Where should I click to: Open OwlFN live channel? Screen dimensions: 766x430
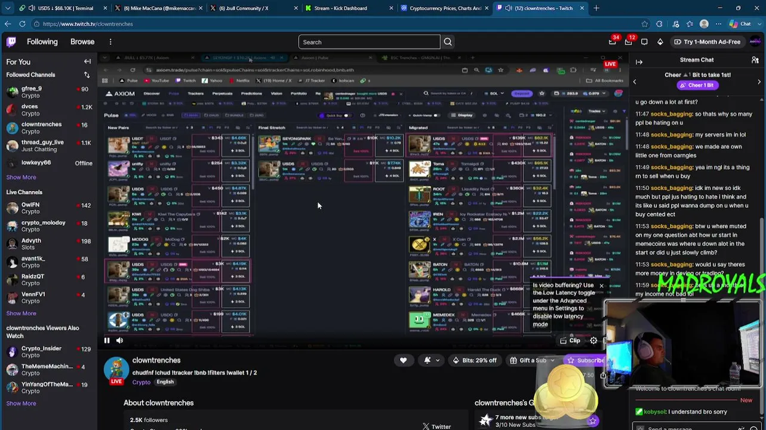point(49,208)
